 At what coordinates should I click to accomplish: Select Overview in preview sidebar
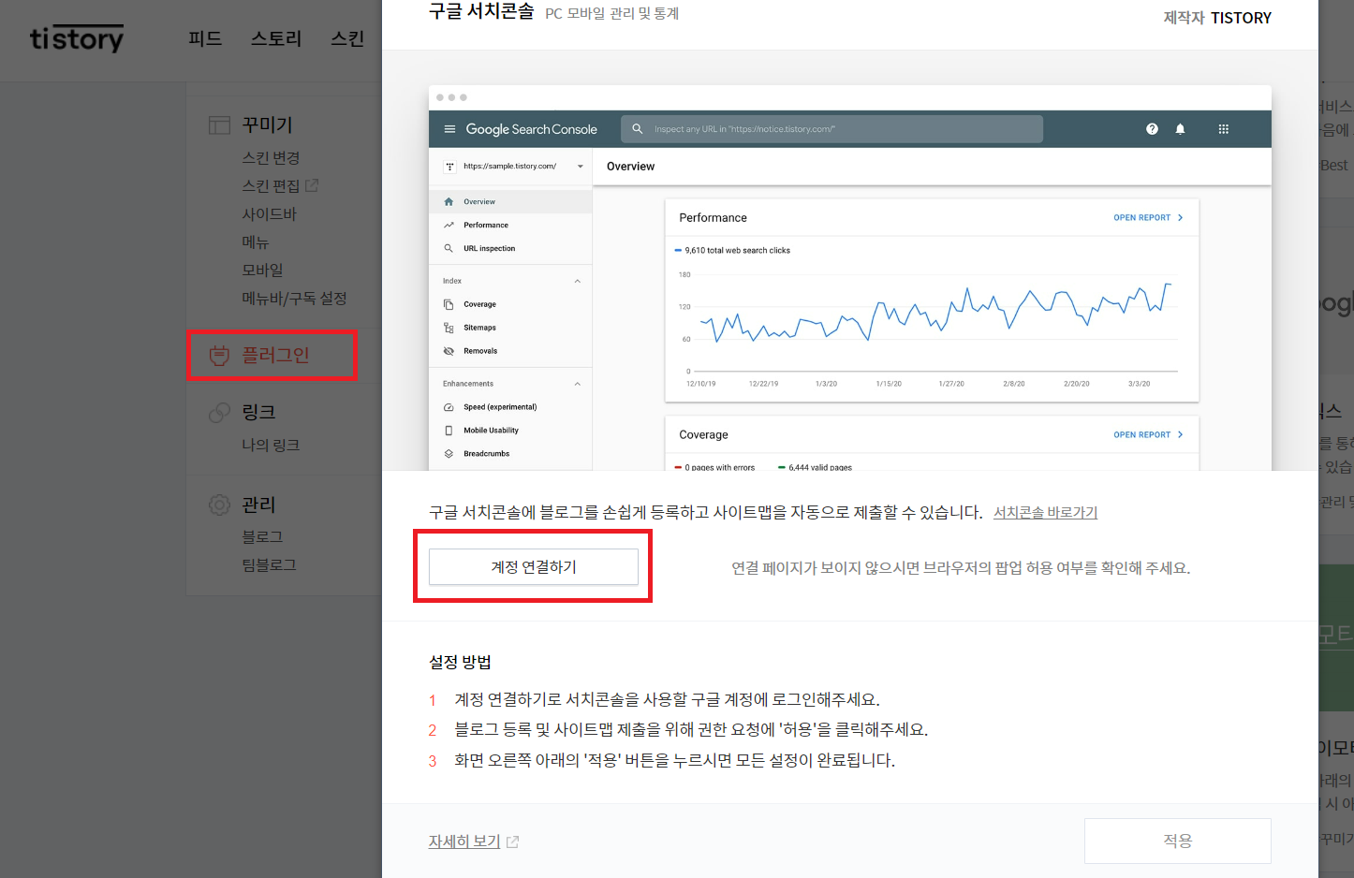click(511, 201)
